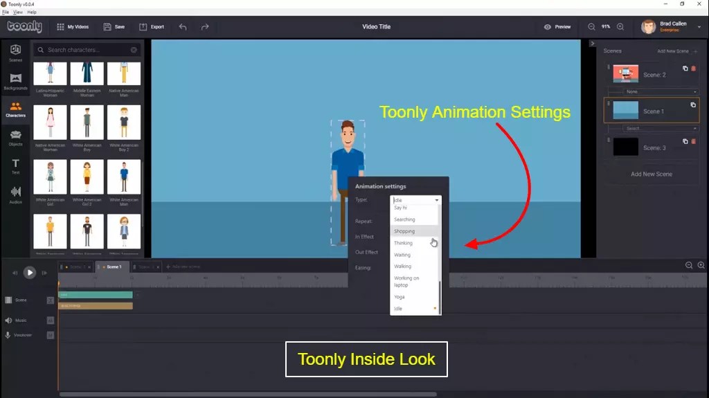
Task: Zoom in the timeline
Action: 701,266
